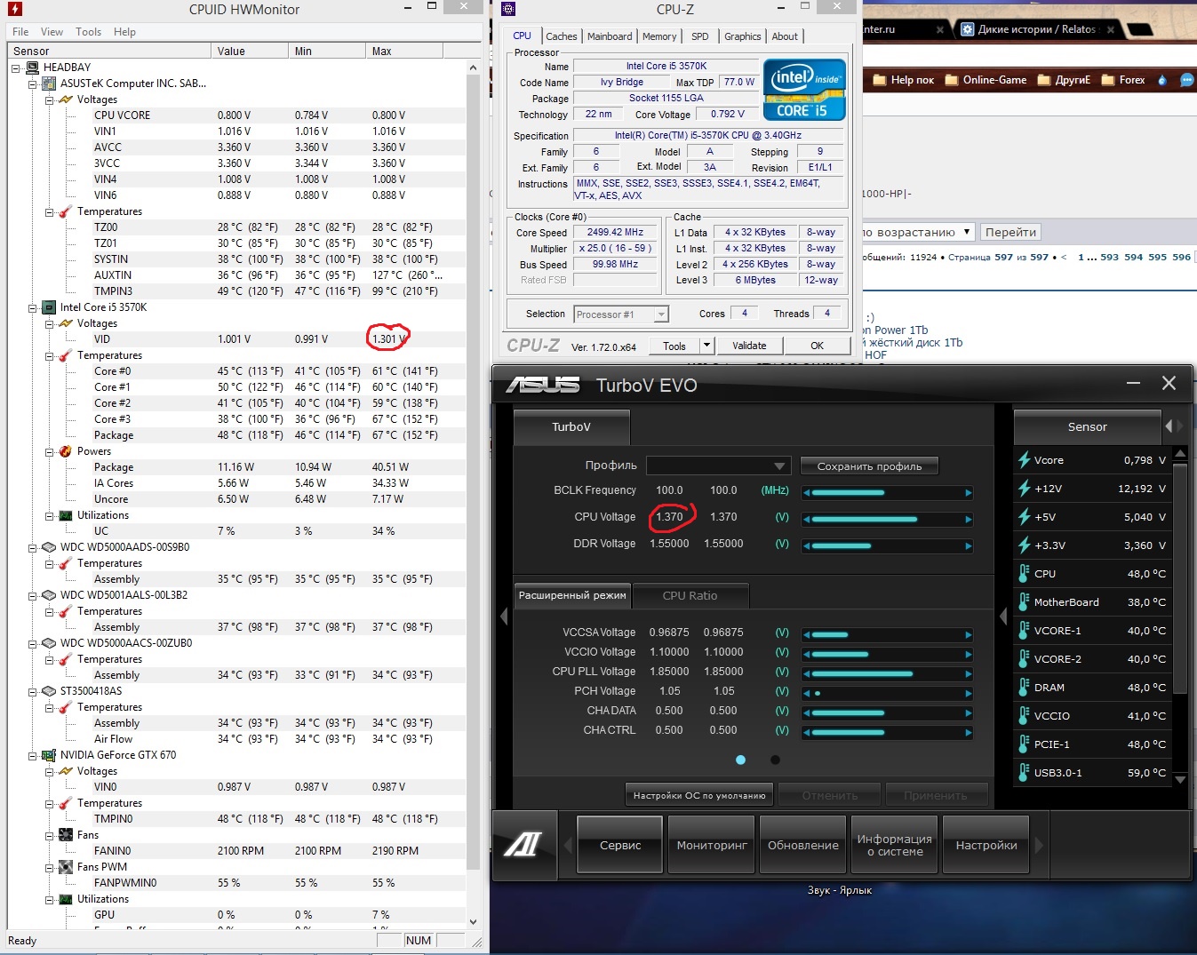Open the Мониторинг section in TurboV EVO
This screenshot has height=955, width=1197.
tap(712, 845)
